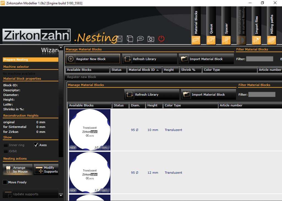The width and height of the screenshot is (282, 201).
Task: Toggle the Axes checkbox
Action: coord(36,145)
